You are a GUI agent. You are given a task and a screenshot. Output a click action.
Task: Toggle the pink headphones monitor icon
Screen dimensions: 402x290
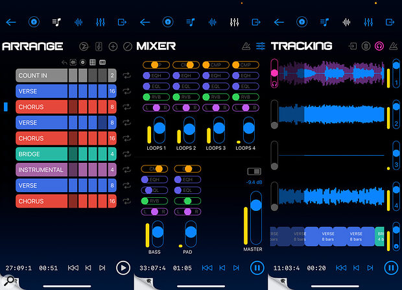click(x=379, y=46)
